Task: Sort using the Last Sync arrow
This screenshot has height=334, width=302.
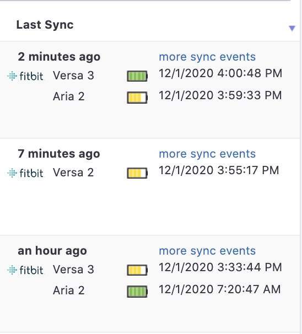Action: pyautogui.click(x=292, y=28)
